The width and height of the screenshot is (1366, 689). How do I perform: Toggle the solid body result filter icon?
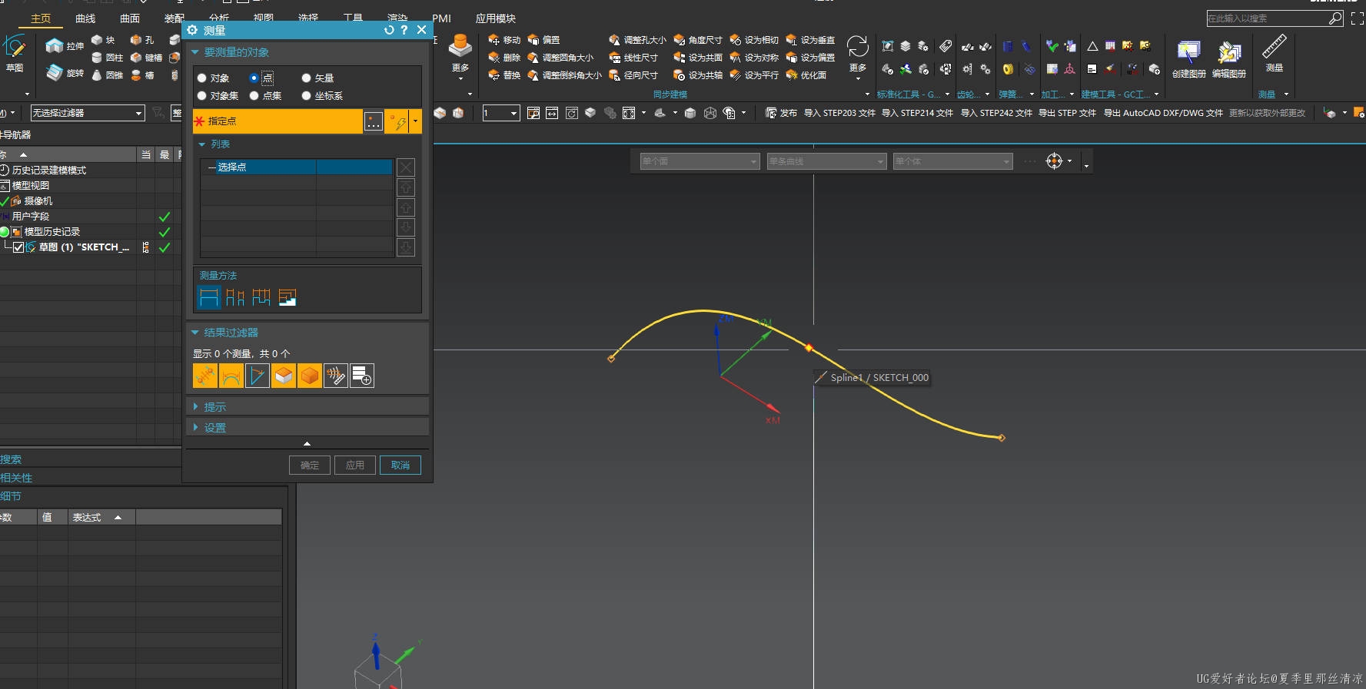coord(309,376)
